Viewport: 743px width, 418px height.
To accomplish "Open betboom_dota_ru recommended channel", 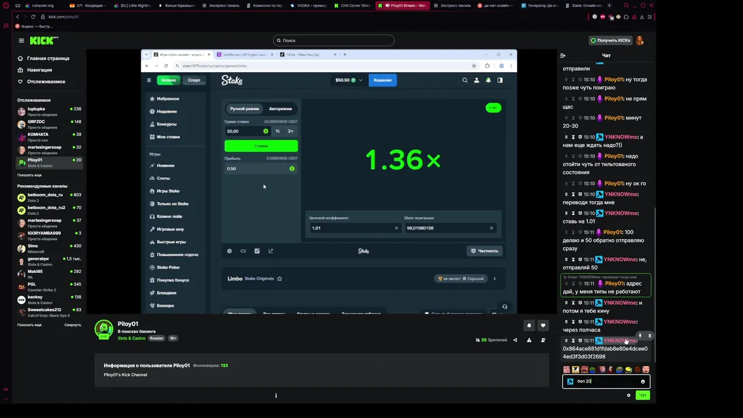I will [49, 197].
